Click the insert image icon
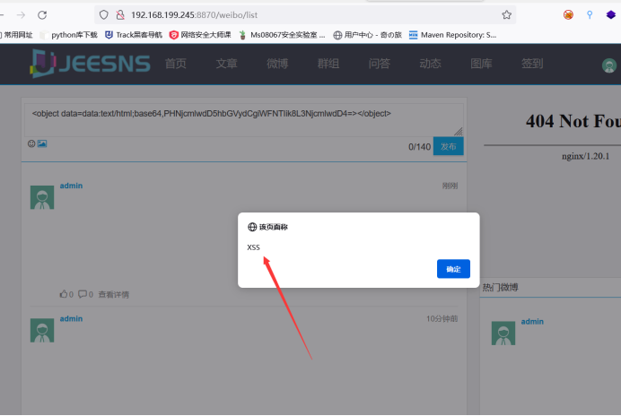Screen dimensions: 621x416 (x=42, y=143)
